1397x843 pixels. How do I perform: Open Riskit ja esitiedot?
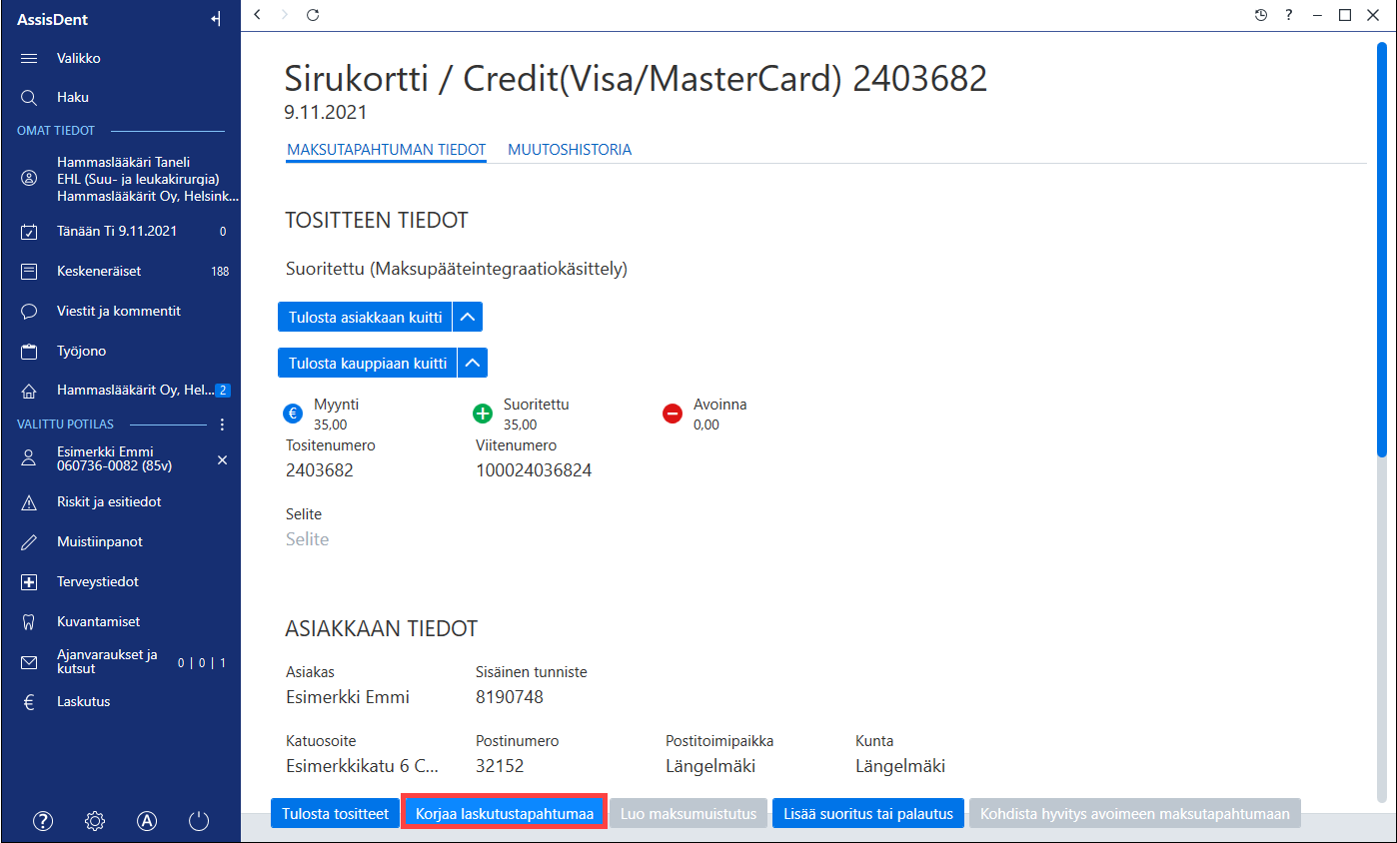click(x=120, y=501)
